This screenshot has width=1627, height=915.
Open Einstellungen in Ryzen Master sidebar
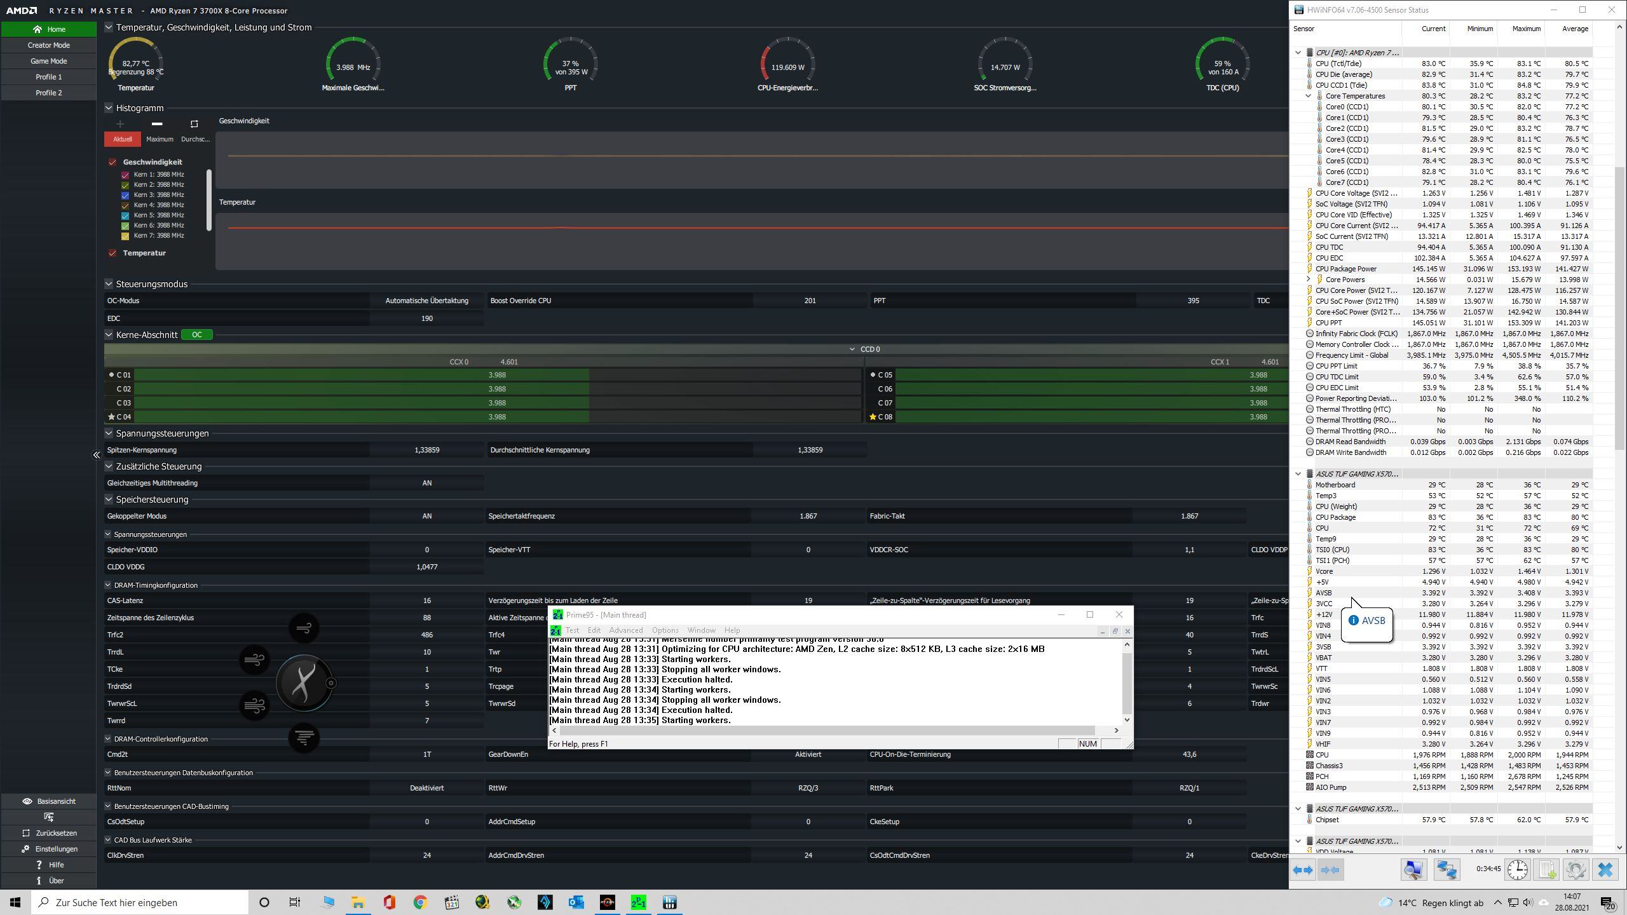tap(48, 849)
